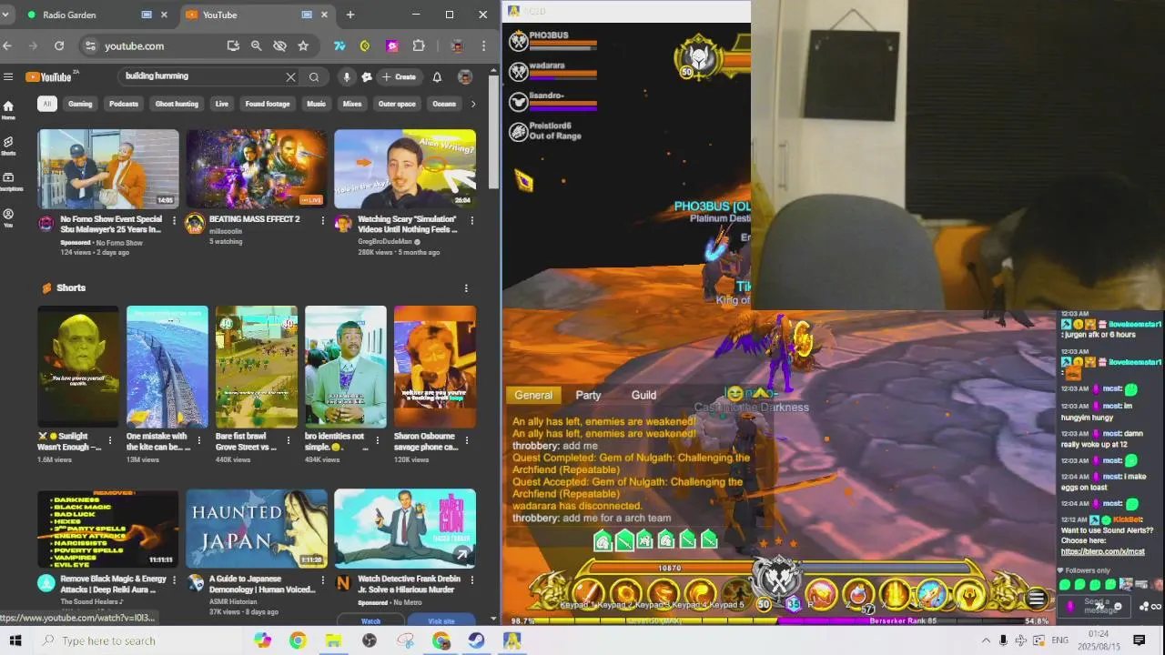Start voice search with the microphone
The image size is (1165, 655).
point(347,77)
